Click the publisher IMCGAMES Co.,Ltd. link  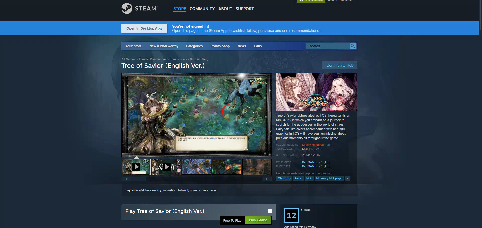pos(316,166)
